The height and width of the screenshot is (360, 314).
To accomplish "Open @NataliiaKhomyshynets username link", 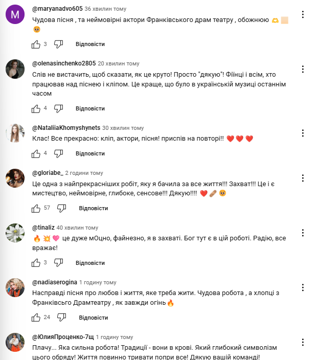I will (65, 127).
